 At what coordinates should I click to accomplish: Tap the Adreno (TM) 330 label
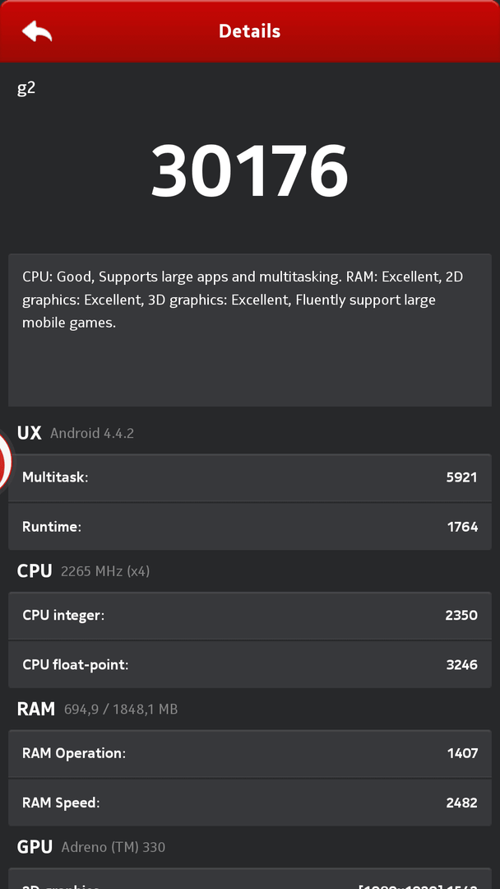point(113,847)
